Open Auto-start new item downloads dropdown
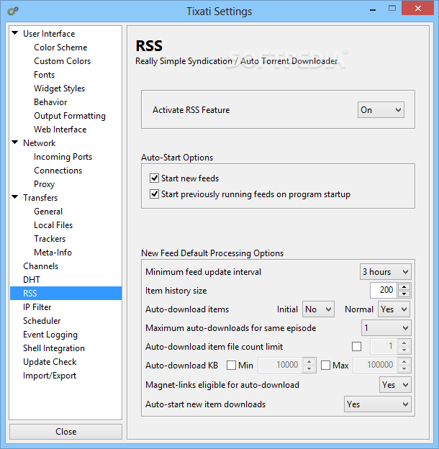Screen dimensions: 439x449 point(378,404)
